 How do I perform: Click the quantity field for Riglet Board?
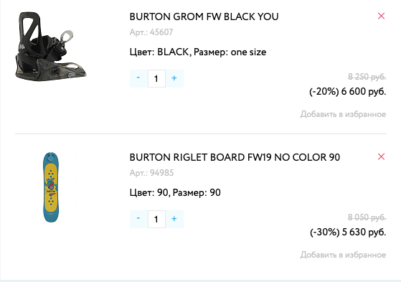(156, 219)
